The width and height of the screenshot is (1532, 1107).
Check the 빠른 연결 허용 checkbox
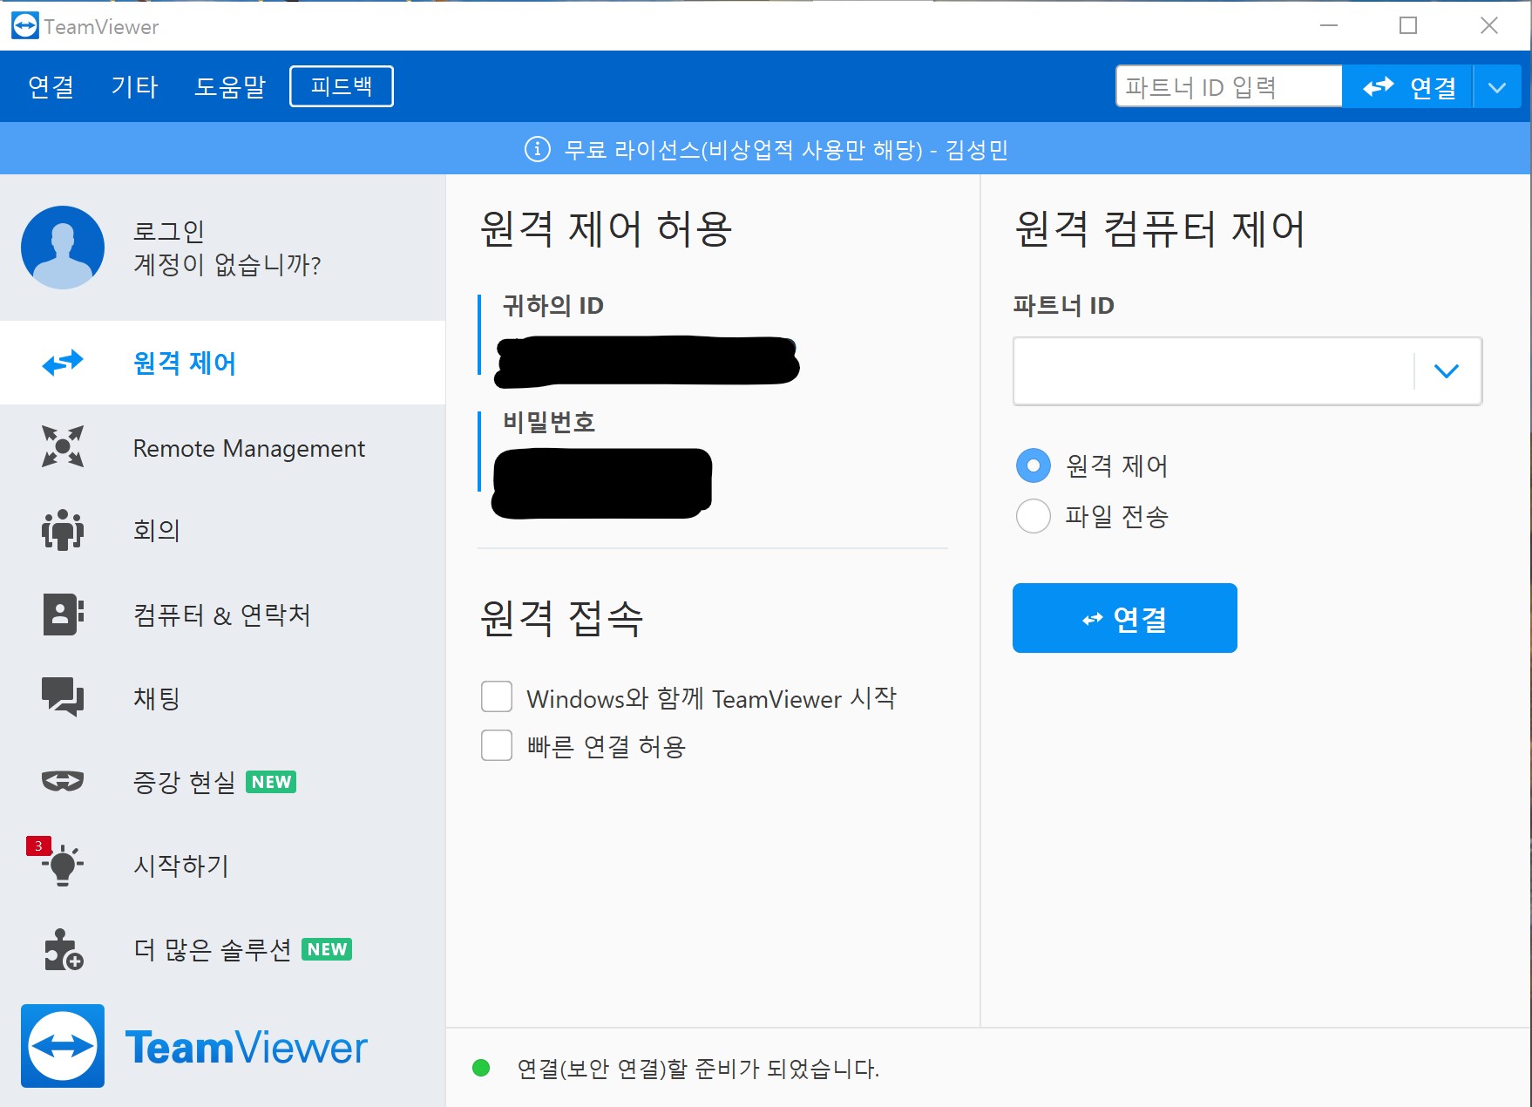coord(497,745)
